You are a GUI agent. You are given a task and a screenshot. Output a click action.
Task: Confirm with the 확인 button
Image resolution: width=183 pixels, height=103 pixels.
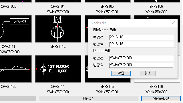tap(121, 73)
